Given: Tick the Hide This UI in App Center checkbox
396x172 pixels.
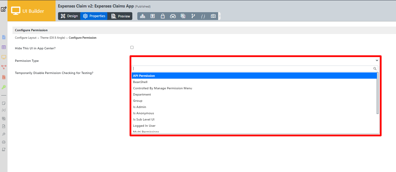Looking at the screenshot, I should pyautogui.click(x=132, y=47).
